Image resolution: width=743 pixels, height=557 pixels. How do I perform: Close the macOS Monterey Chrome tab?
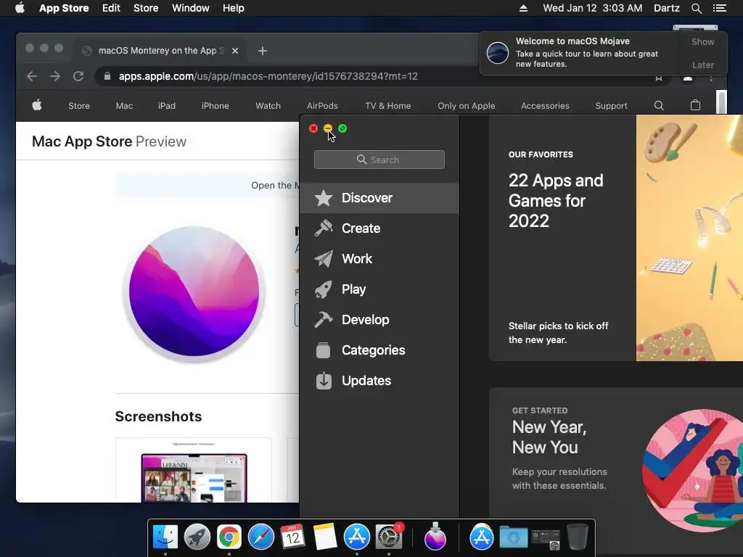point(235,51)
